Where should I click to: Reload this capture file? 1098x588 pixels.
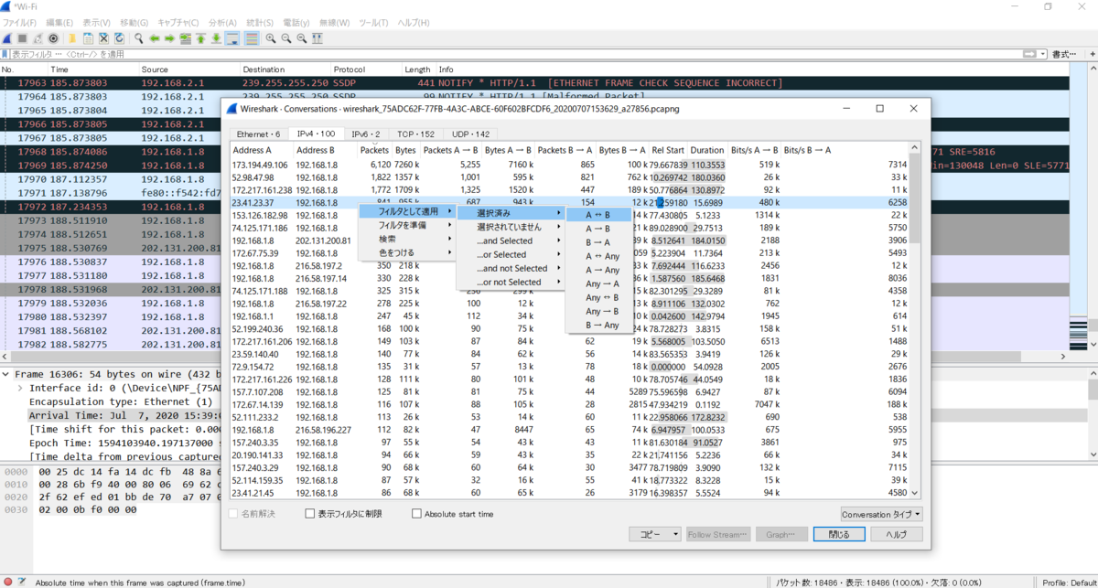click(x=119, y=38)
